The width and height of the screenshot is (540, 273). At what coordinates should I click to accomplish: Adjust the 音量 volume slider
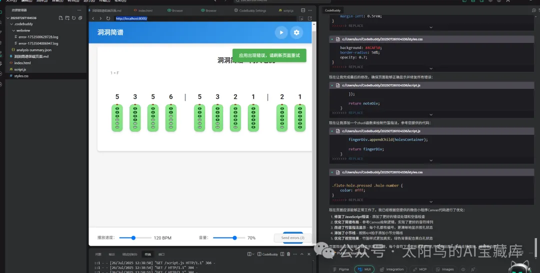click(229, 238)
